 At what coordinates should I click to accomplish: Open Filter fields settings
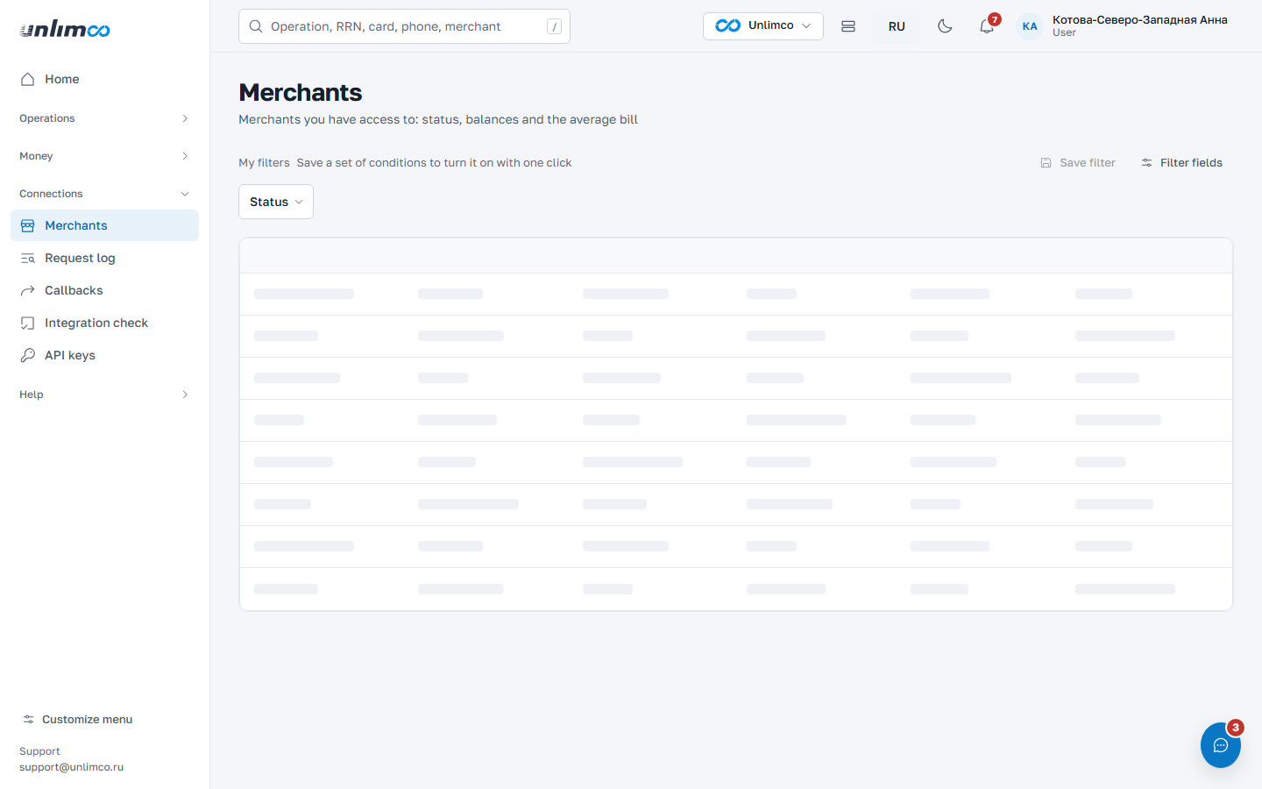1181,162
